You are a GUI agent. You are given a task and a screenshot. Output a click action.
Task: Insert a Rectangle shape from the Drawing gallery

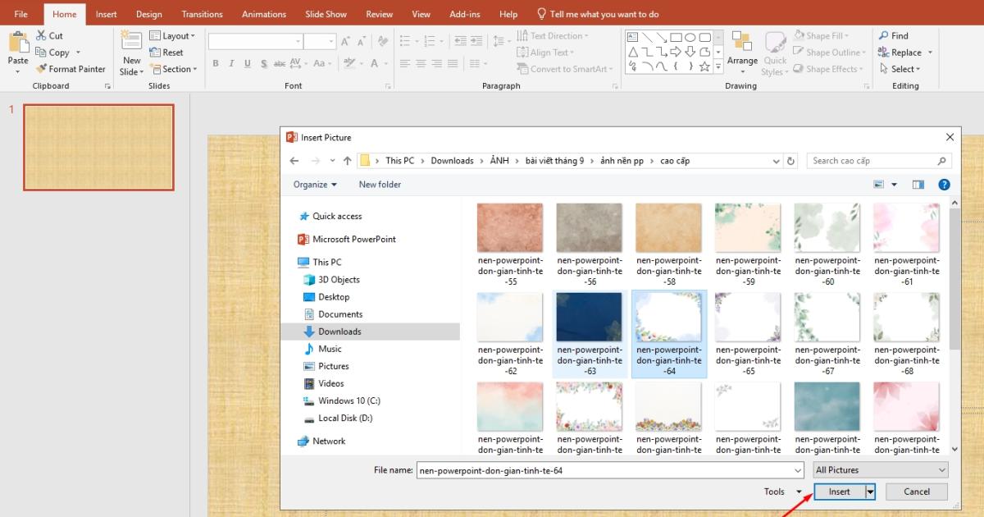pyautogui.click(x=678, y=36)
